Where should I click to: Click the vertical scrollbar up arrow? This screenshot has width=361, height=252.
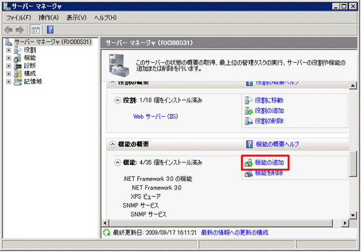click(353, 86)
